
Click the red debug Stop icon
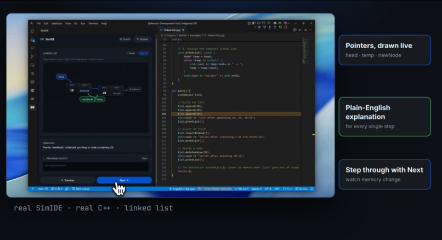click(286, 27)
